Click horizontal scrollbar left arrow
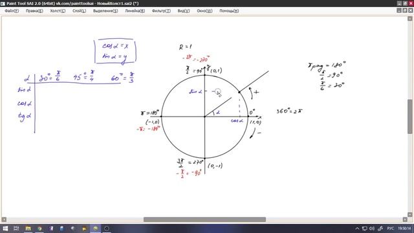Image resolution: width=414 pixels, height=233 pixels. point(4,219)
